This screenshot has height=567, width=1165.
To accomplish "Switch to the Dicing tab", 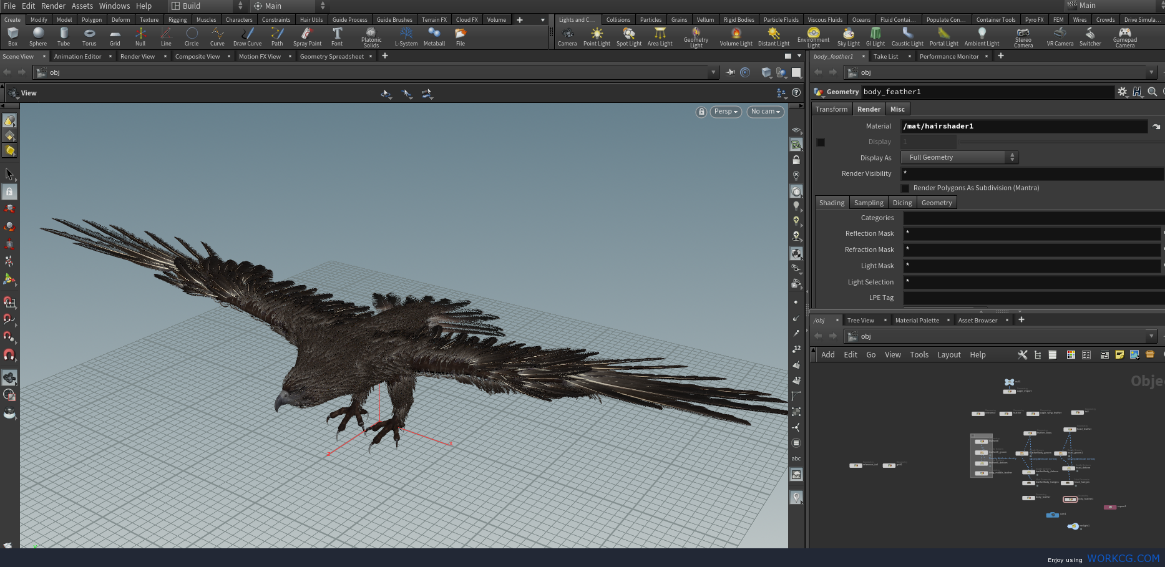I will point(902,203).
